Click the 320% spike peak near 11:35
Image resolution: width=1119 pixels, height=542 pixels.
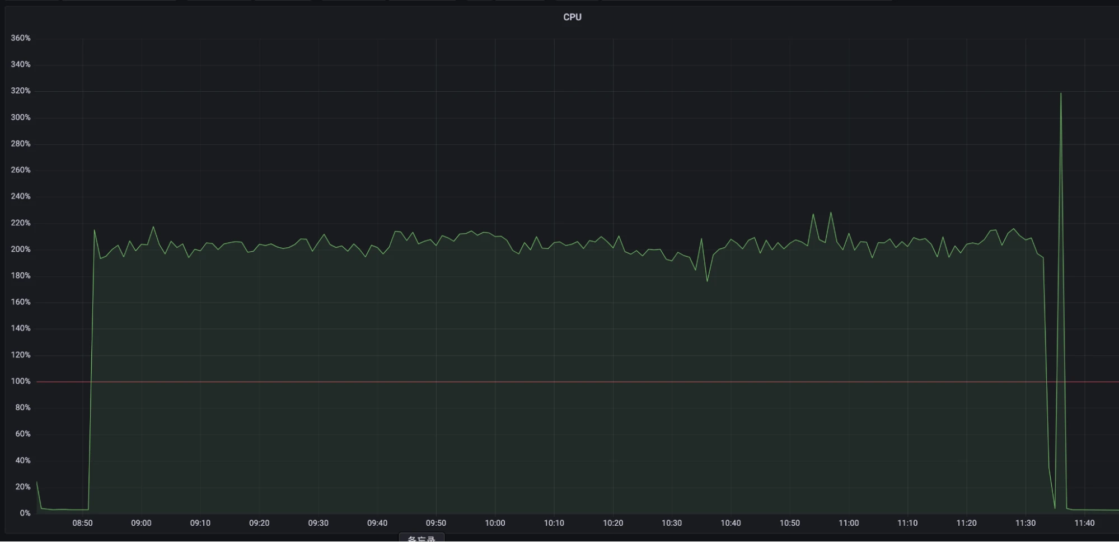coord(1060,93)
